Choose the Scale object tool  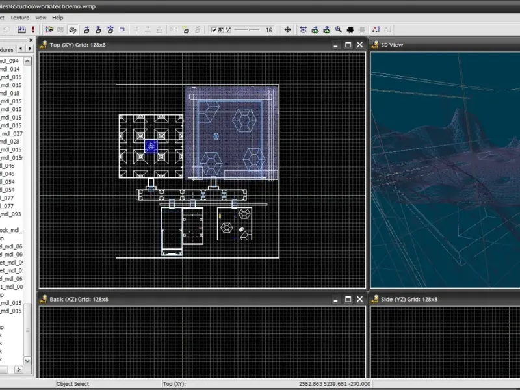click(110, 30)
